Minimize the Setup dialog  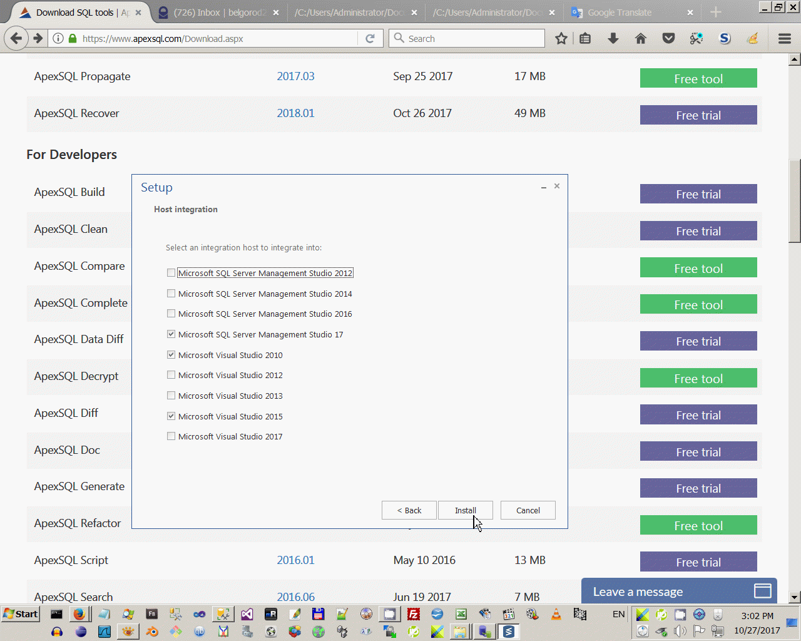(544, 187)
